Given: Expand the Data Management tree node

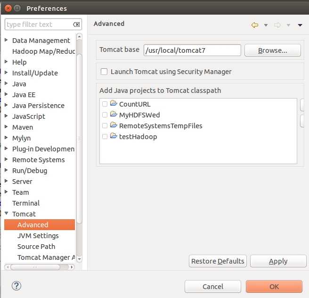Looking at the screenshot, I should [6, 40].
